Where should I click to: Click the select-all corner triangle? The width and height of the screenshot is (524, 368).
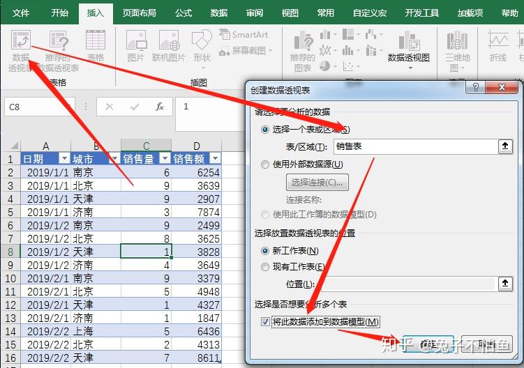14,146
